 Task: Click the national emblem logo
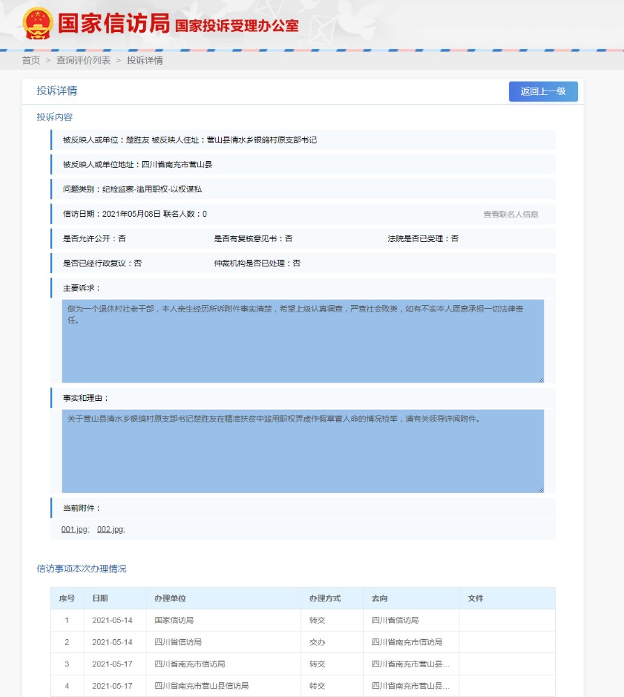click(38, 24)
